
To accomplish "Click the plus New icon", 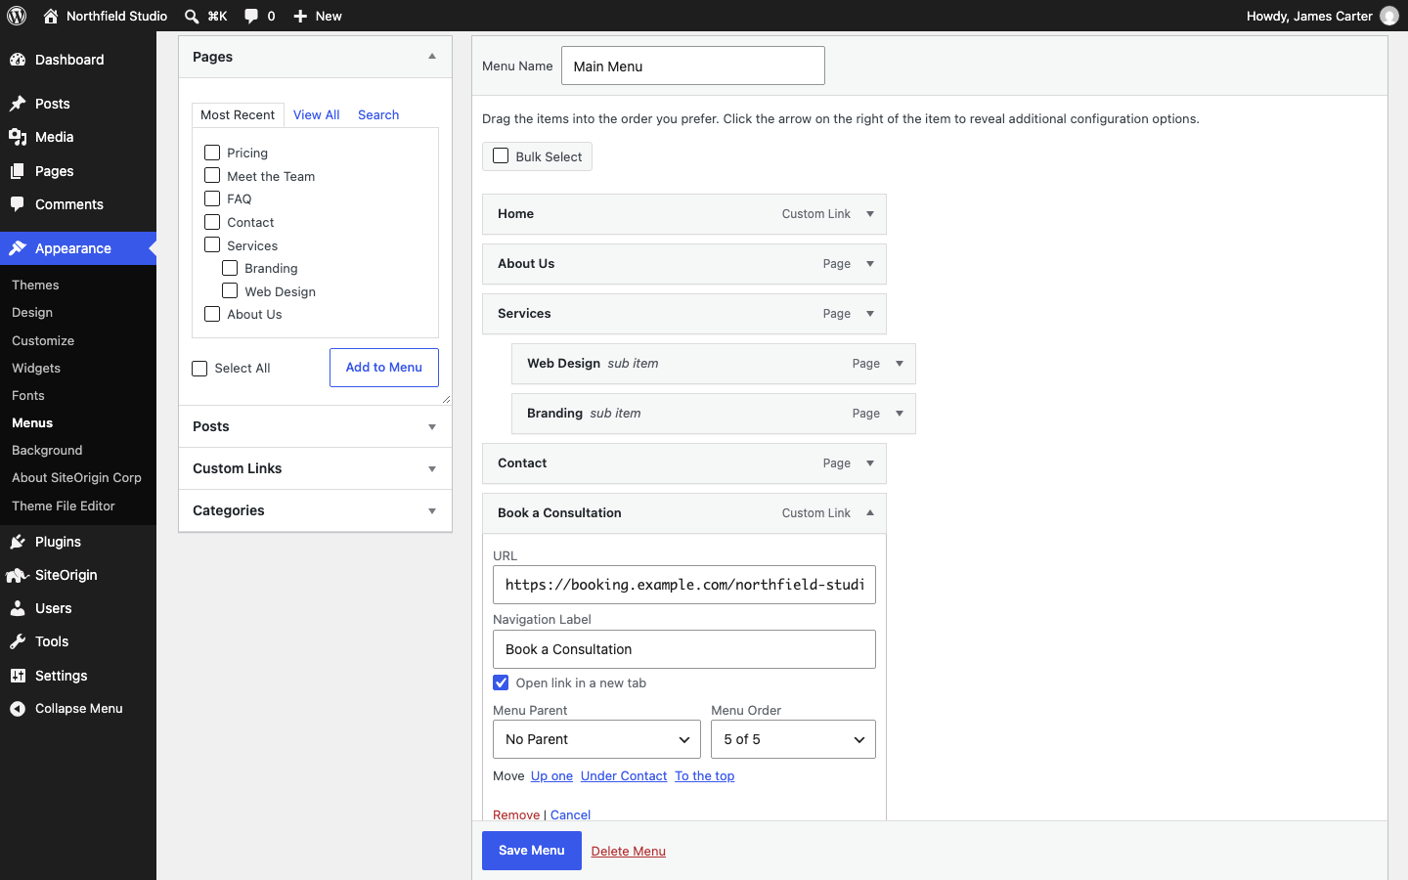I will coord(300,16).
